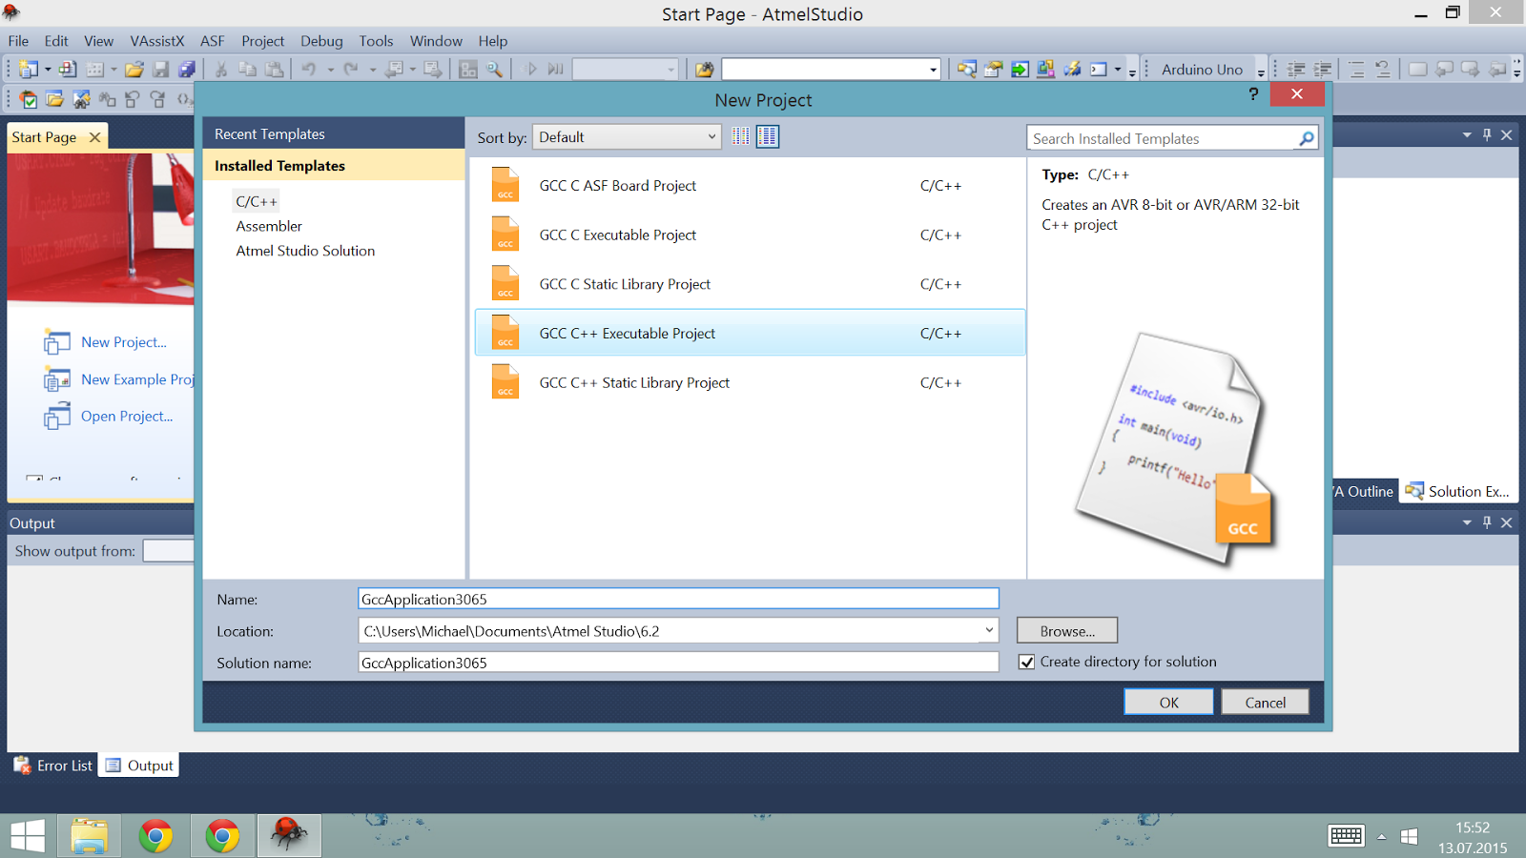Click the decrease indent toolbar icon

[x=1296, y=69]
